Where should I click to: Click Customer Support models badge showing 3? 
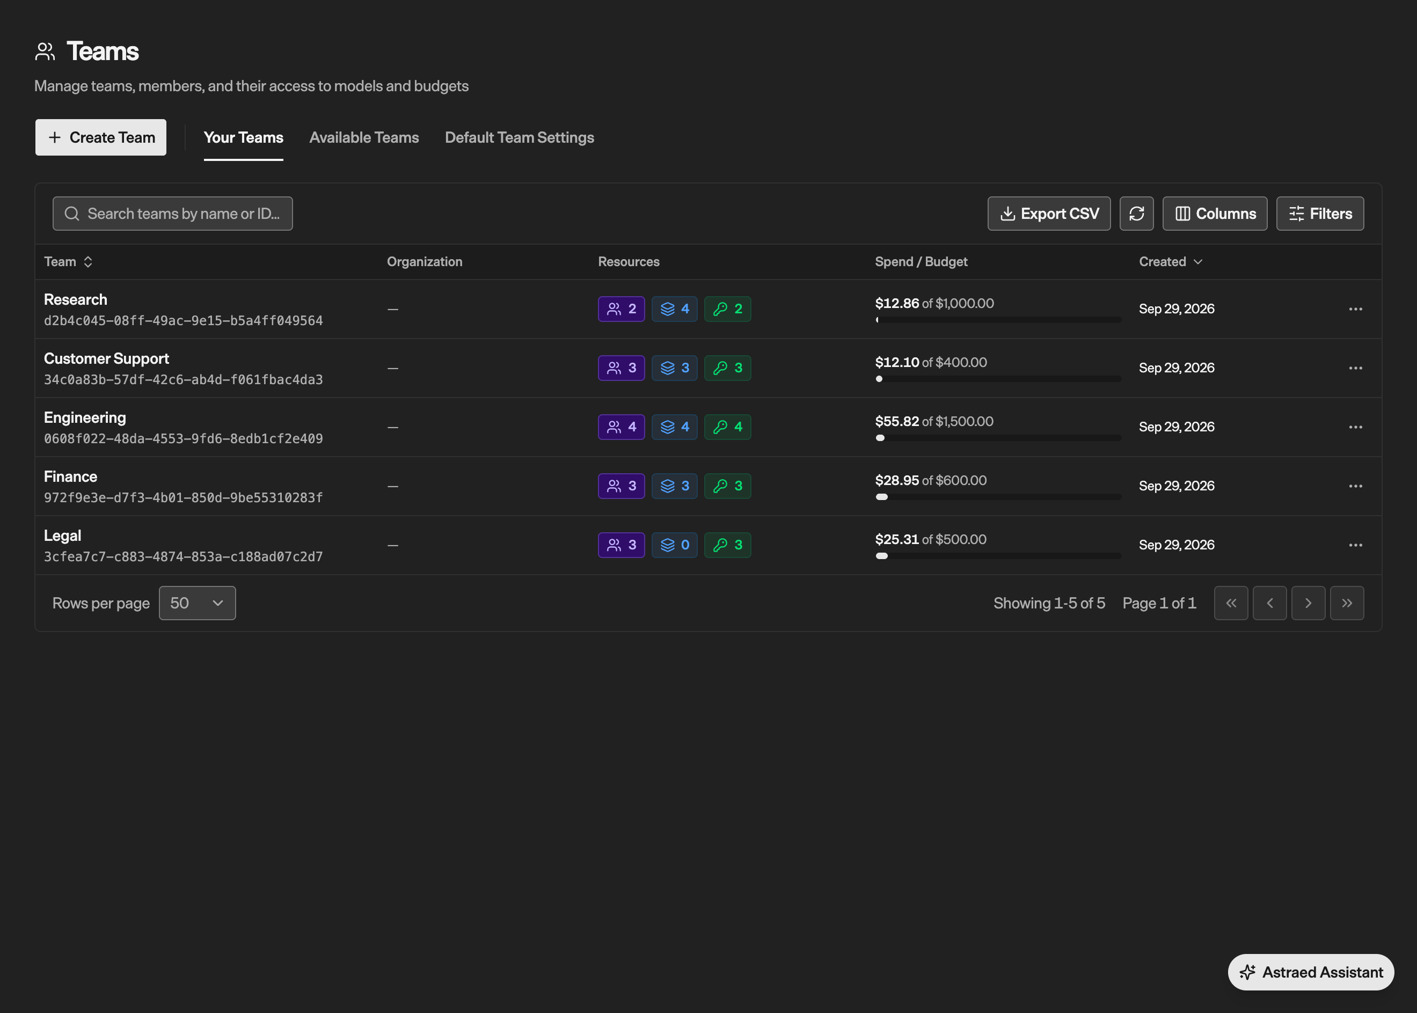tap(675, 368)
